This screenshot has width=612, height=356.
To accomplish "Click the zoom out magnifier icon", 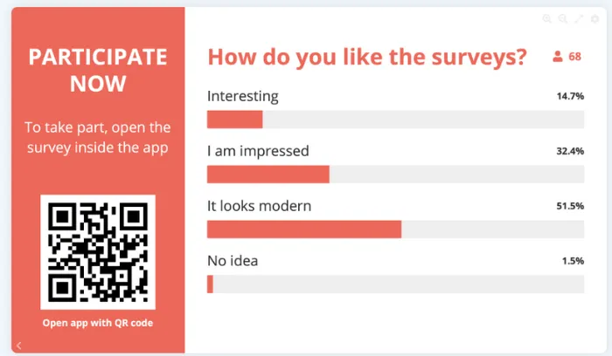I will [x=563, y=18].
